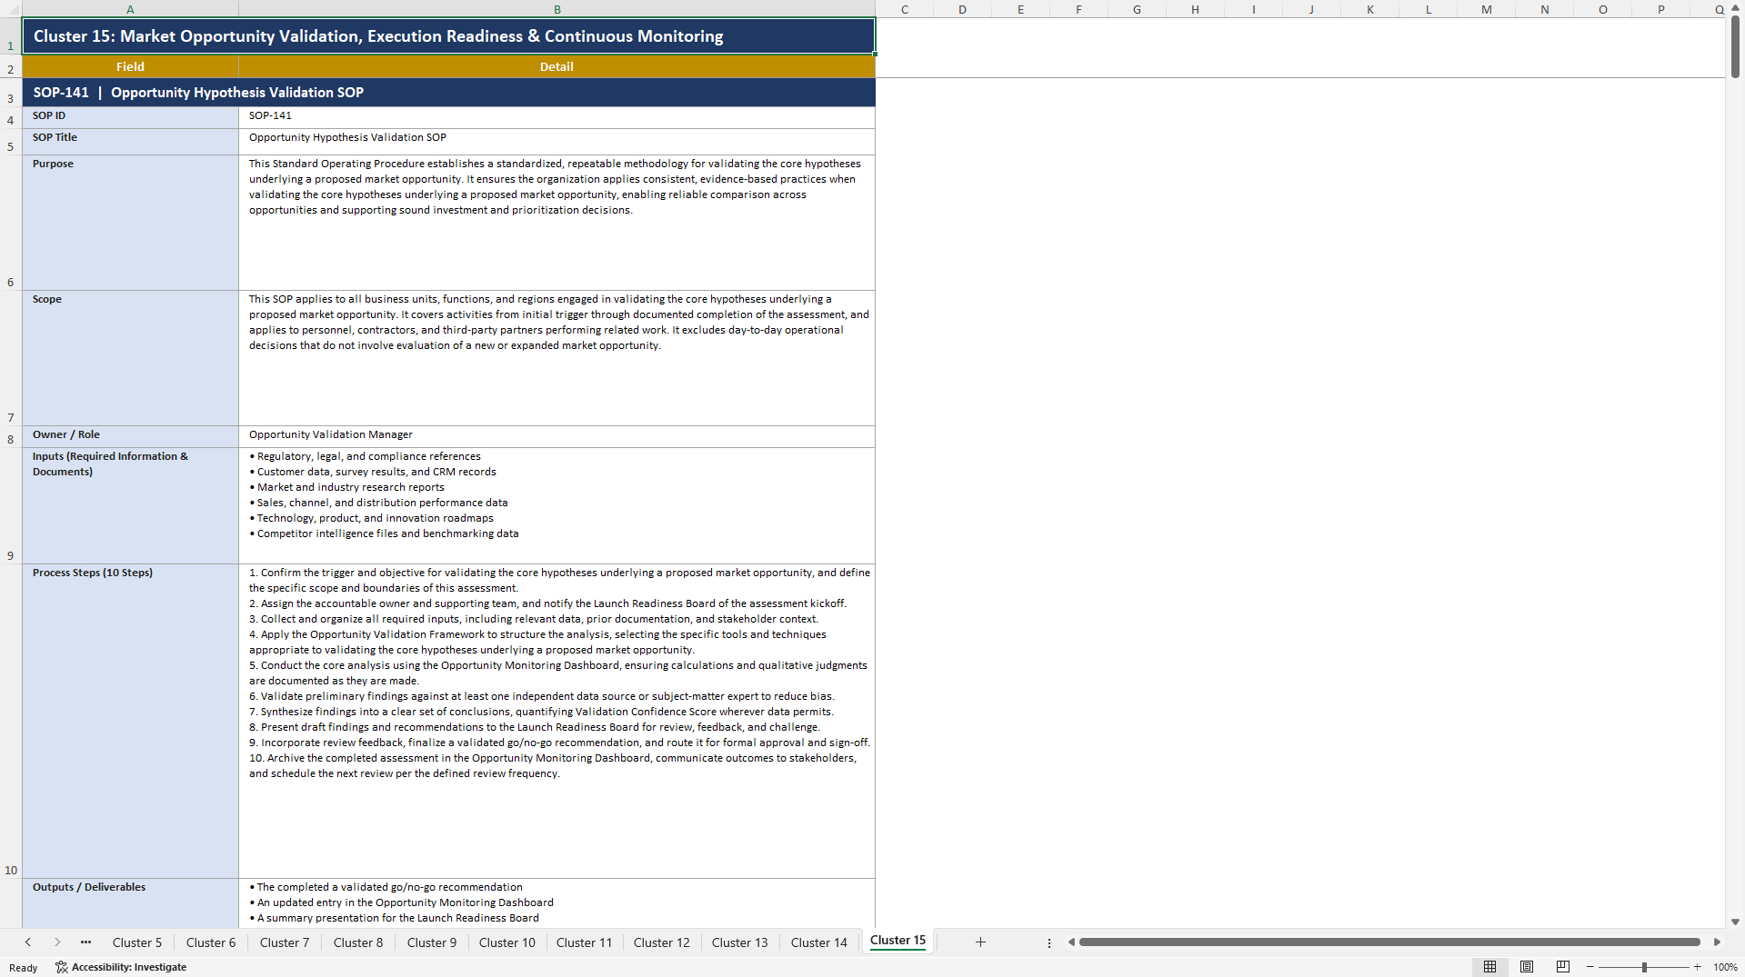1745x977 pixels.
Task: Adjust the zoom slider handle
Action: pos(1644,967)
